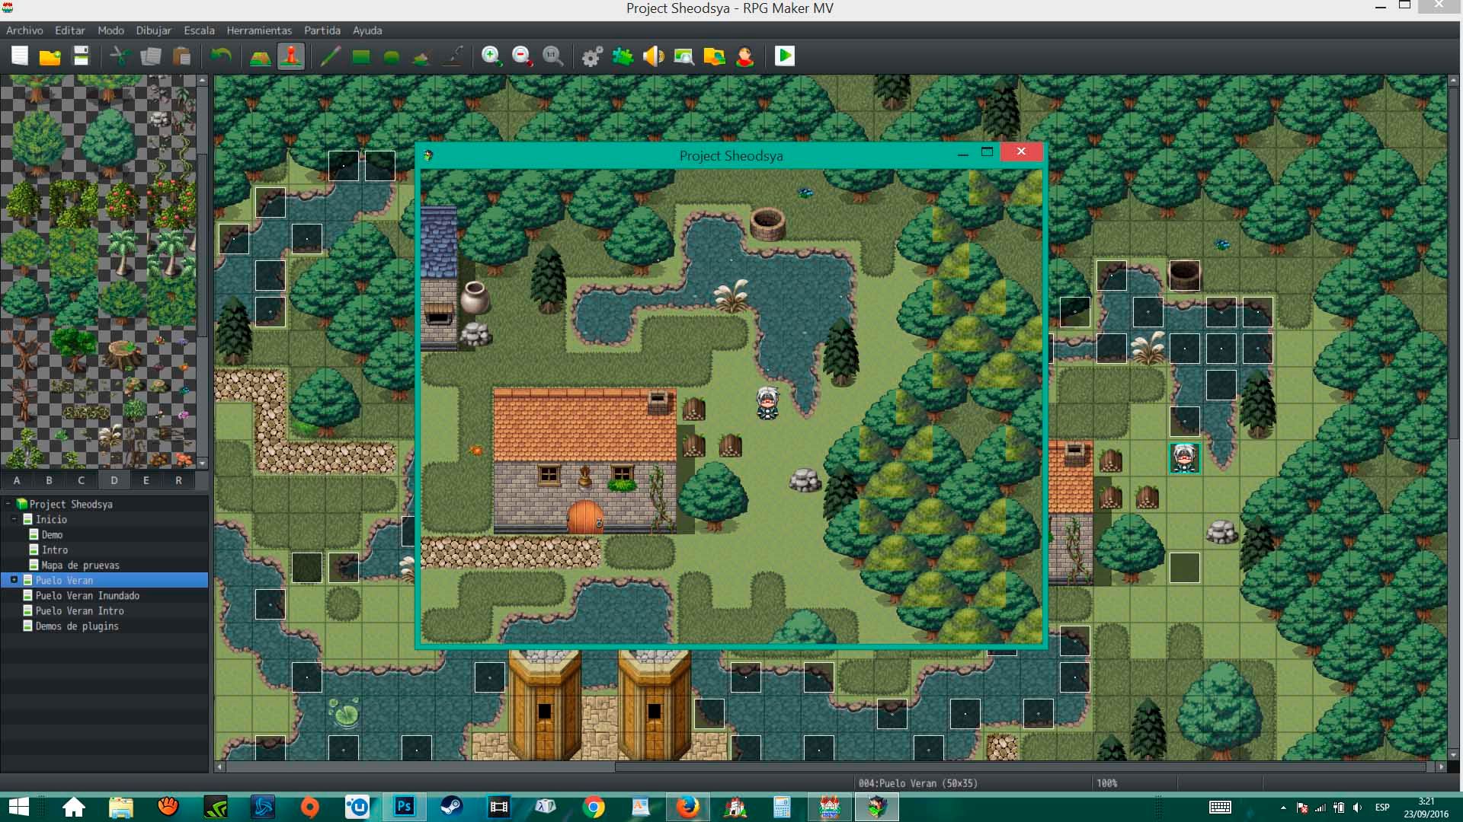Image resolution: width=1463 pixels, height=822 pixels.
Task: Click the Cut scissors icon
Action: (120, 56)
